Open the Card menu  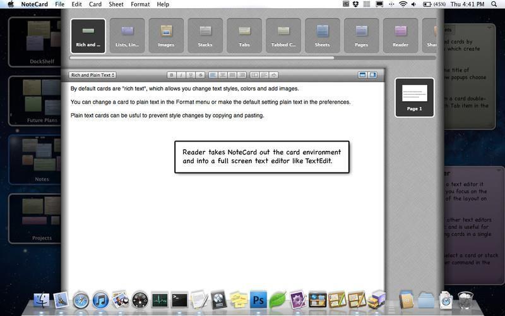pyautogui.click(x=95, y=4)
